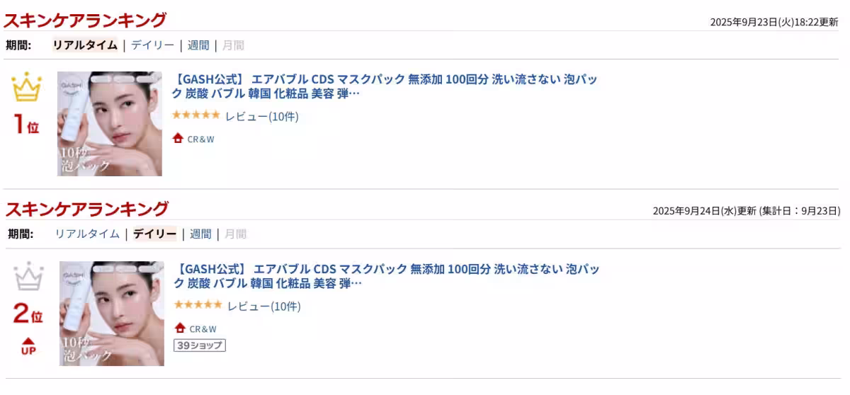Click the star rating in the first listing

pyautogui.click(x=195, y=115)
